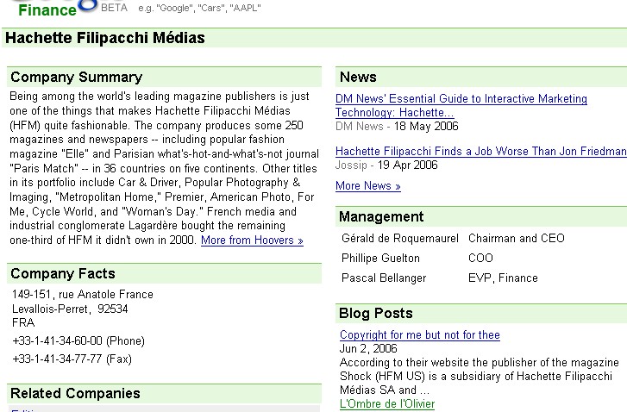Select Pascal Bellanger in Management
The width and height of the screenshot is (627, 412).
coord(384,278)
